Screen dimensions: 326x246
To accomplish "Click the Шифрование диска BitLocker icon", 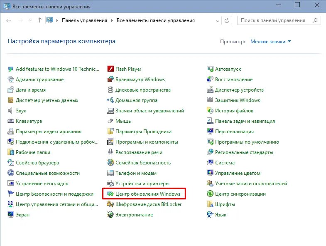I will 110,204.
